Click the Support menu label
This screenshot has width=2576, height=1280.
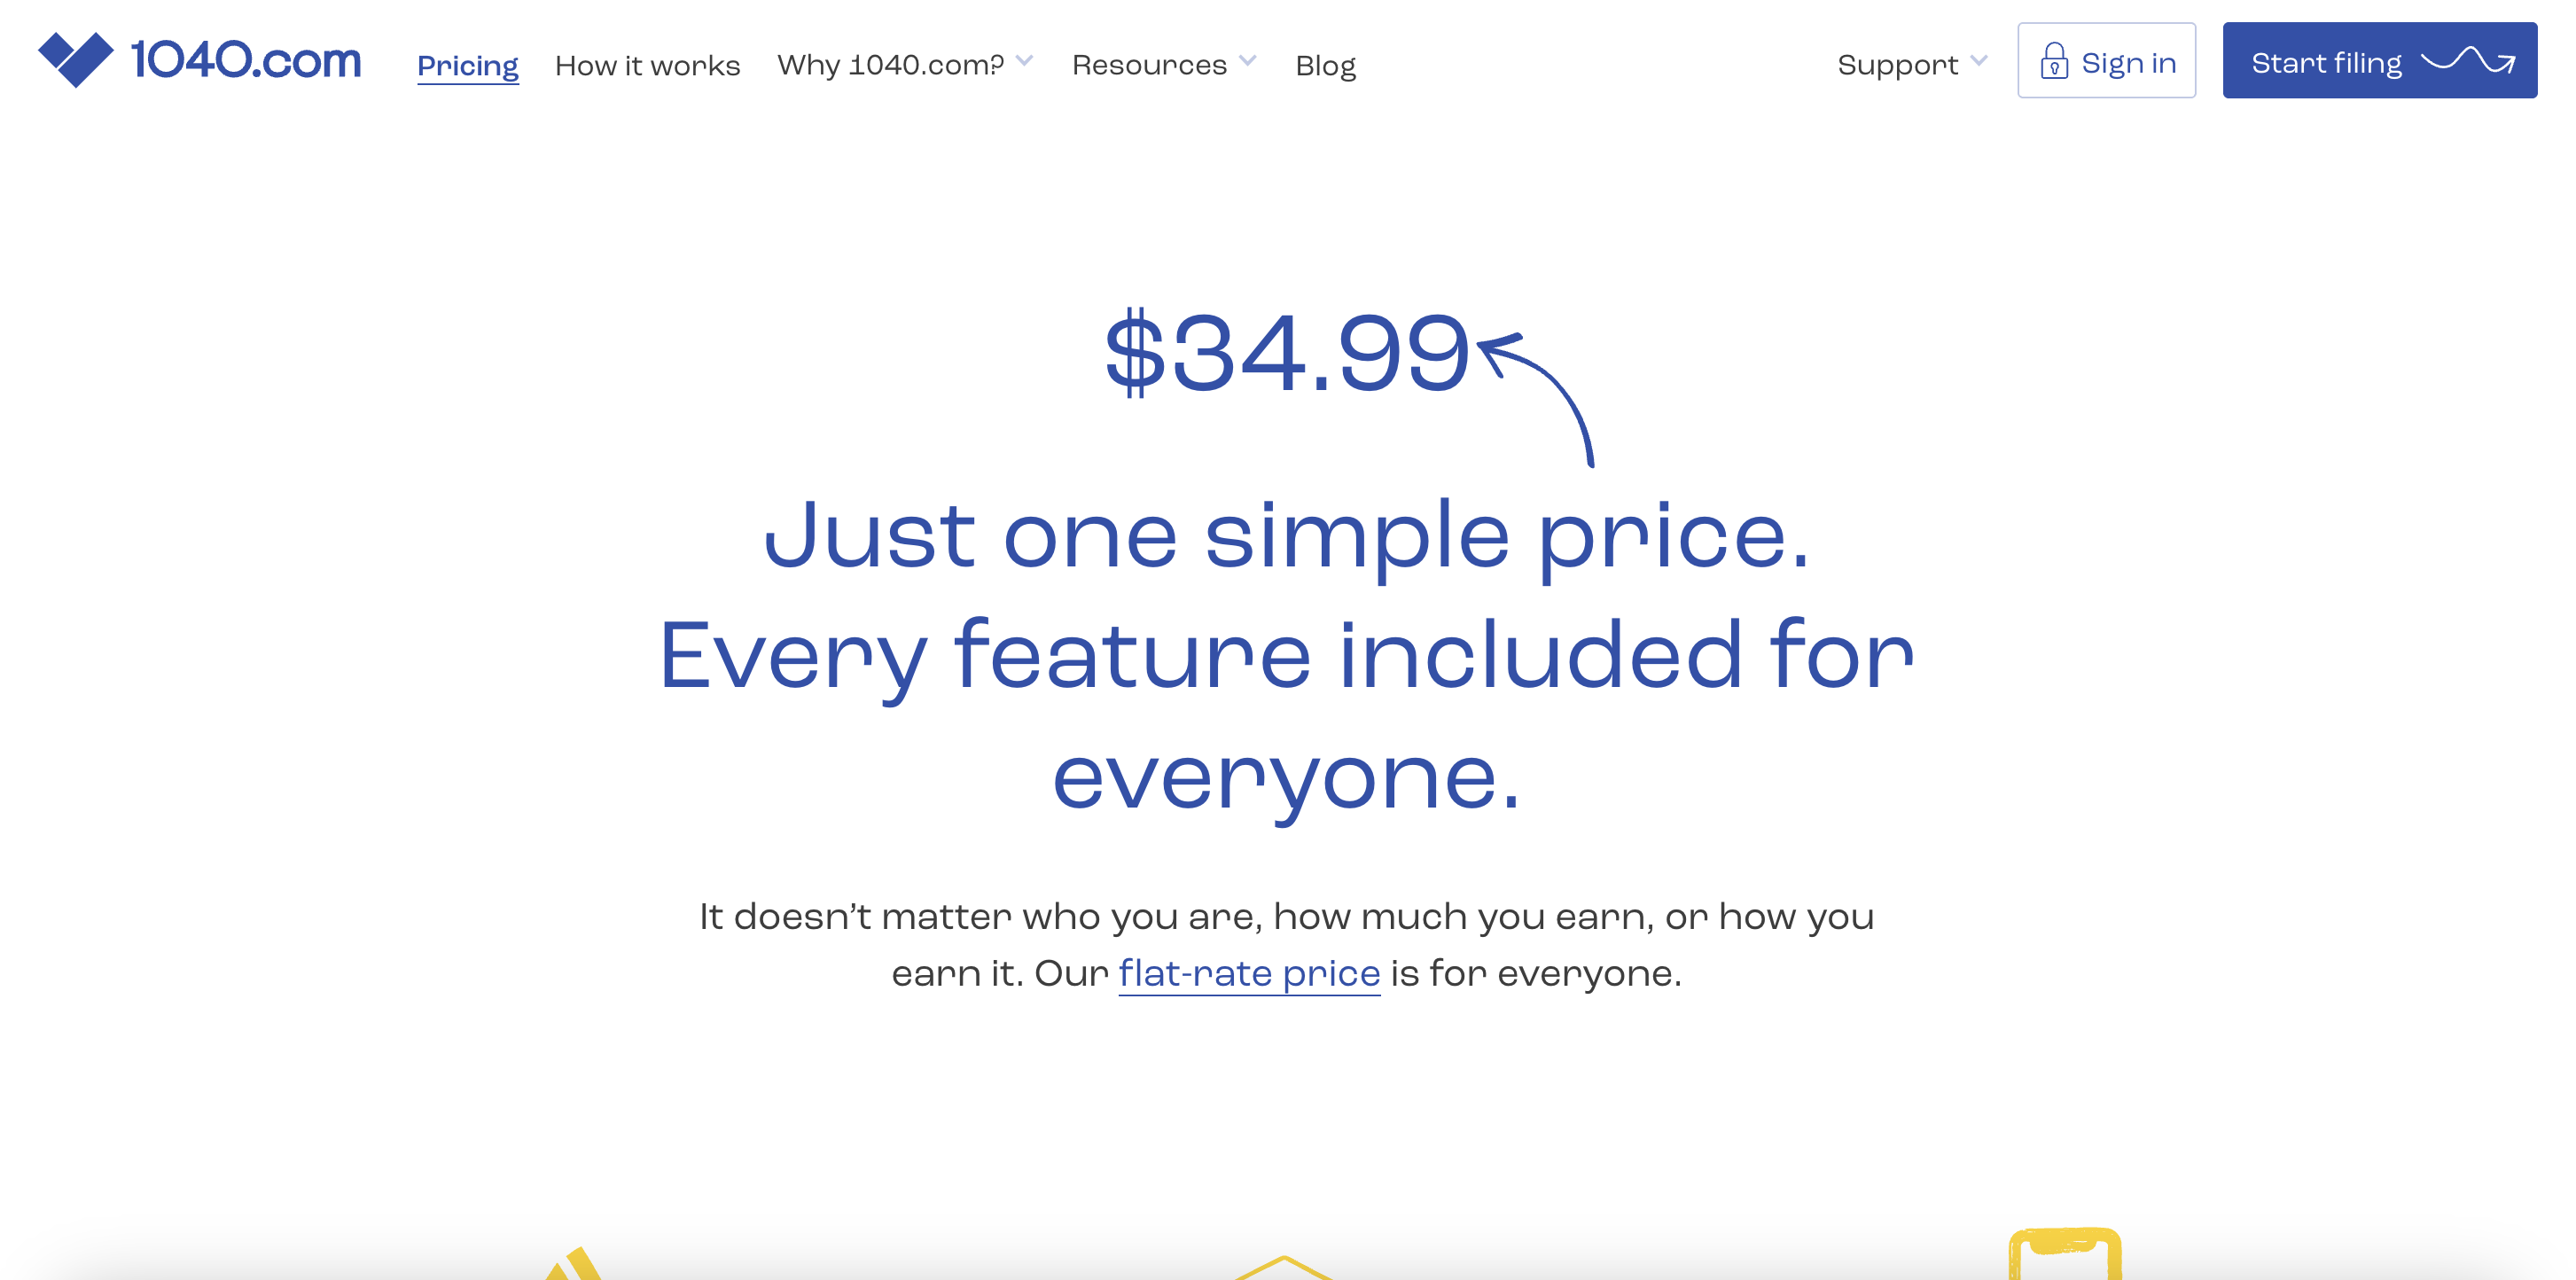pos(1897,65)
